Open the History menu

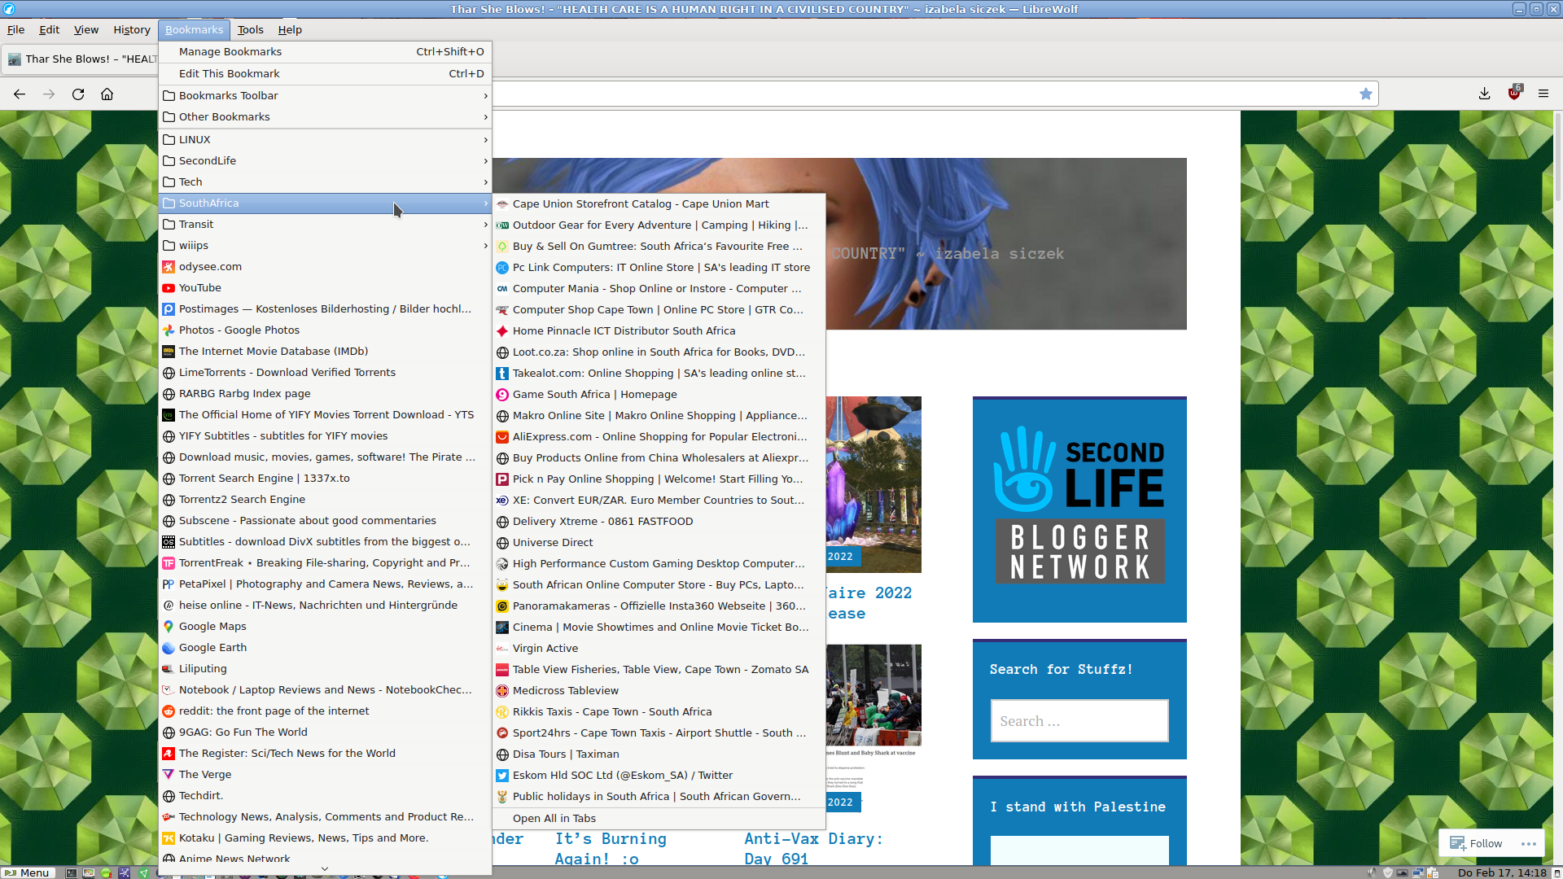tap(132, 30)
